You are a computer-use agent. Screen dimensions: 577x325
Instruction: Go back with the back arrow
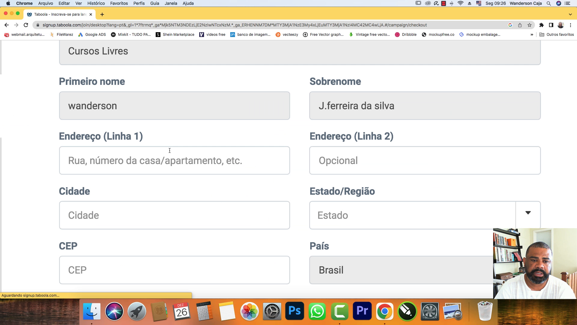point(7,25)
